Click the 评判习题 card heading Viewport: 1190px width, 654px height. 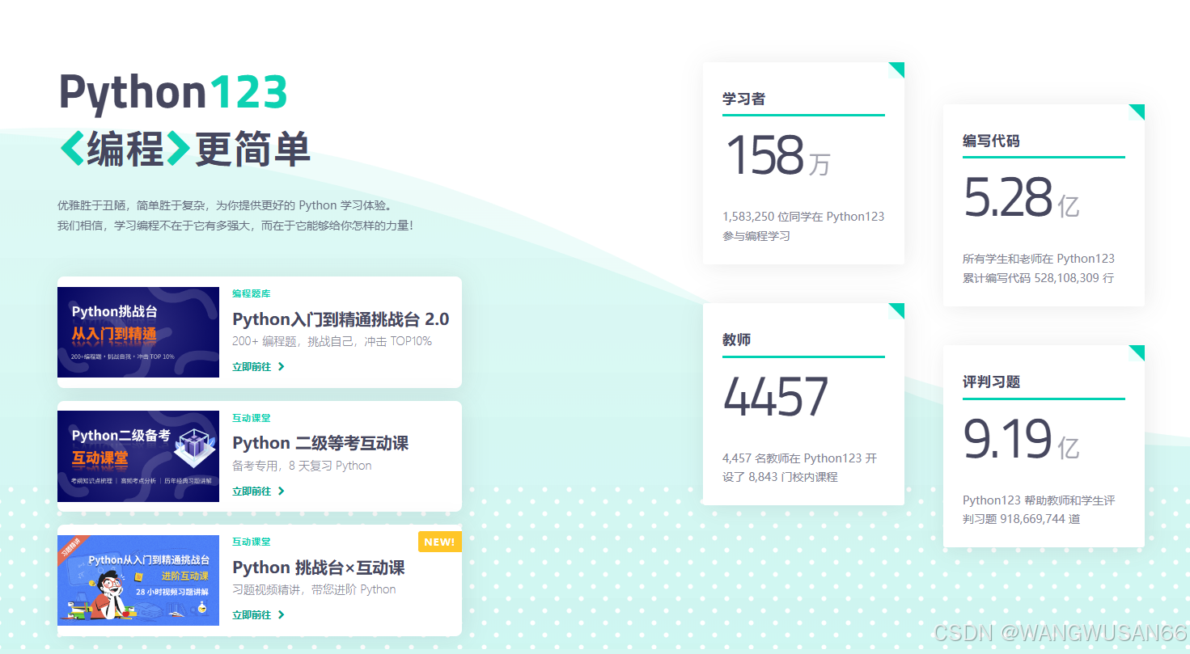[x=991, y=382]
